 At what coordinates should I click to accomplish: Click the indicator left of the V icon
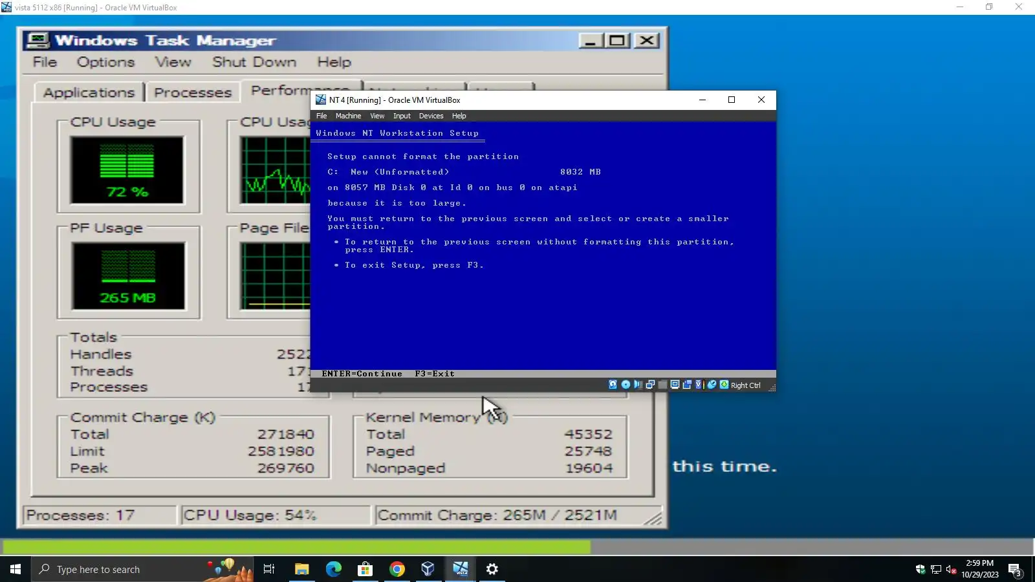point(687,385)
